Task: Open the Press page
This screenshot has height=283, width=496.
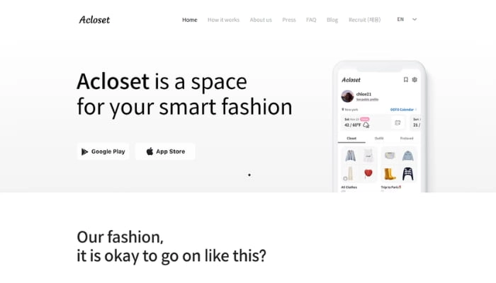Action: (x=289, y=20)
